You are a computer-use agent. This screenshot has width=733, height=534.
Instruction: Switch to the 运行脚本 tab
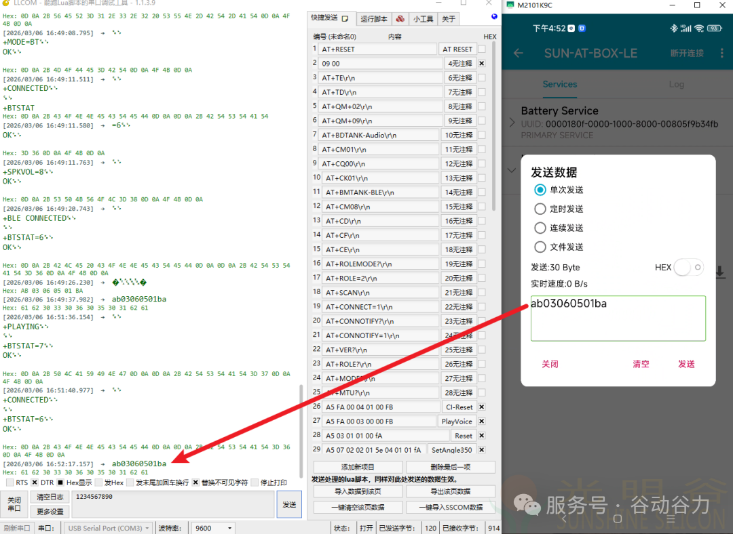373,19
